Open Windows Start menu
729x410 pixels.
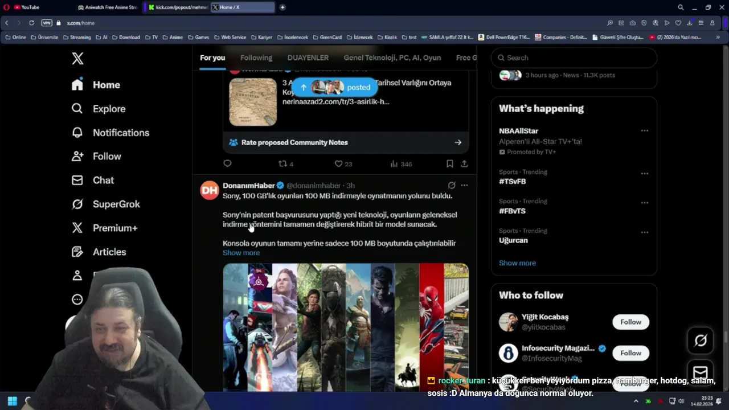[x=12, y=401]
